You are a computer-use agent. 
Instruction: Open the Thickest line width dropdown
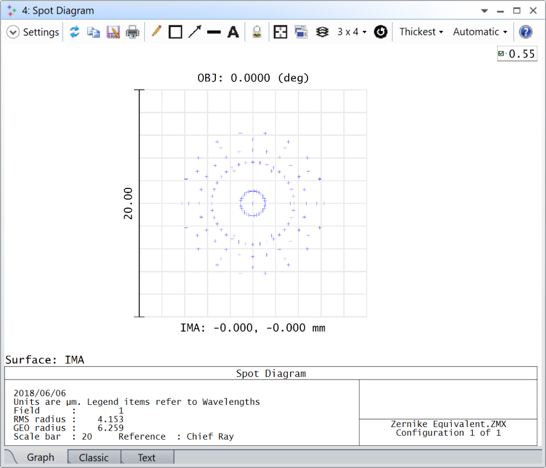click(x=421, y=31)
